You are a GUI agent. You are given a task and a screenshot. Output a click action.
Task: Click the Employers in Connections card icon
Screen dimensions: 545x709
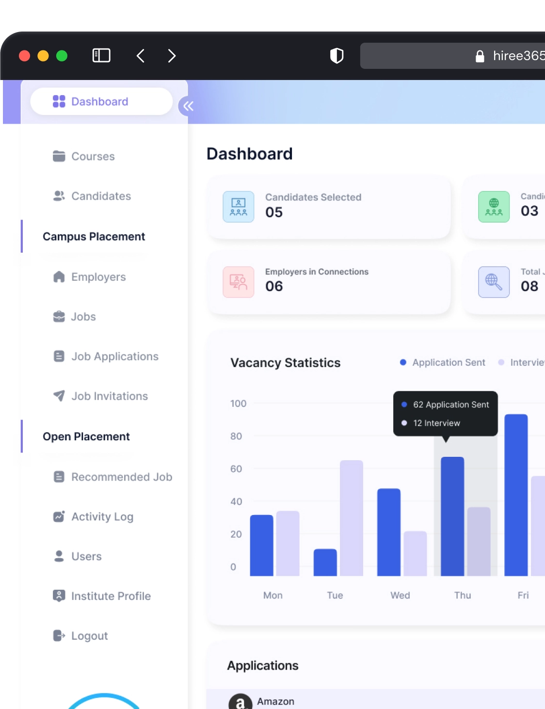click(x=239, y=282)
